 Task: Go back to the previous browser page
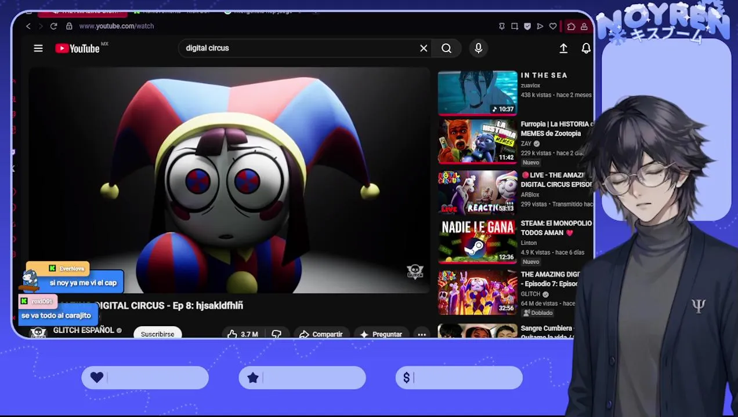(x=28, y=26)
